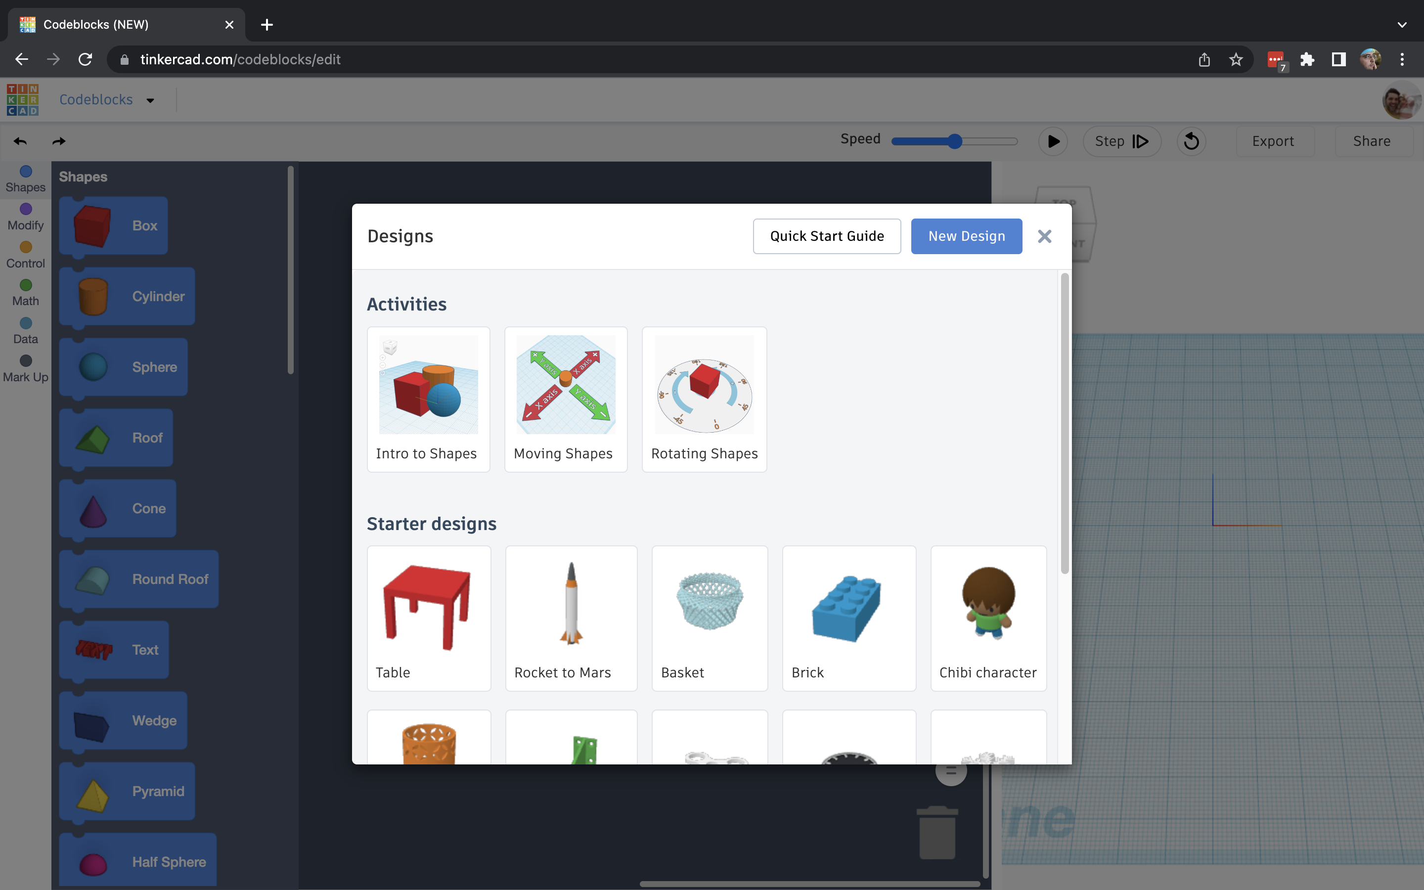Click the Tinkercad logo
1424x890 pixels.
[22, 99]
